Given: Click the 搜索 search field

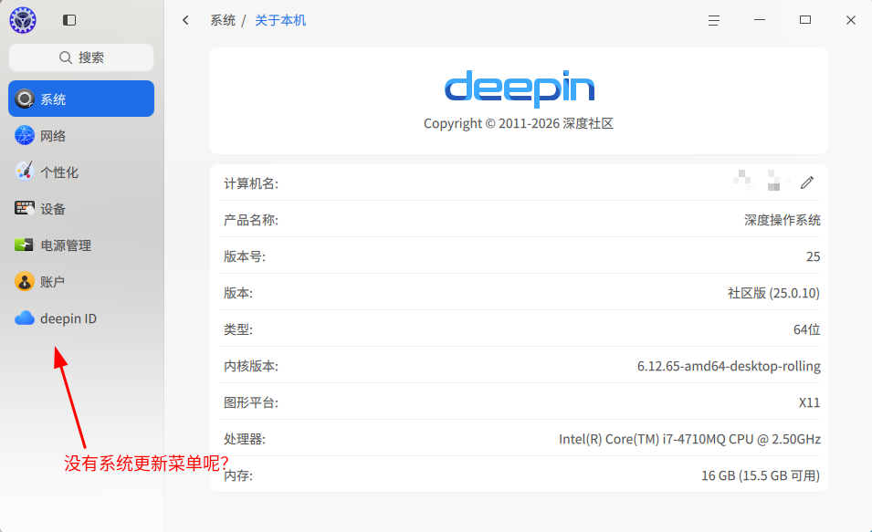Looking at the screenshot, I should coord(81,57).
